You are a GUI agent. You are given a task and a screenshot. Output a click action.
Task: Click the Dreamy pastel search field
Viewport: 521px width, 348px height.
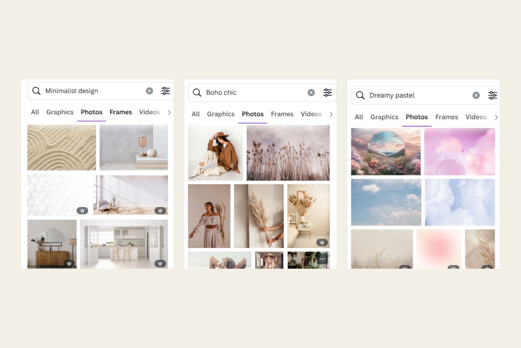point(425,95)
